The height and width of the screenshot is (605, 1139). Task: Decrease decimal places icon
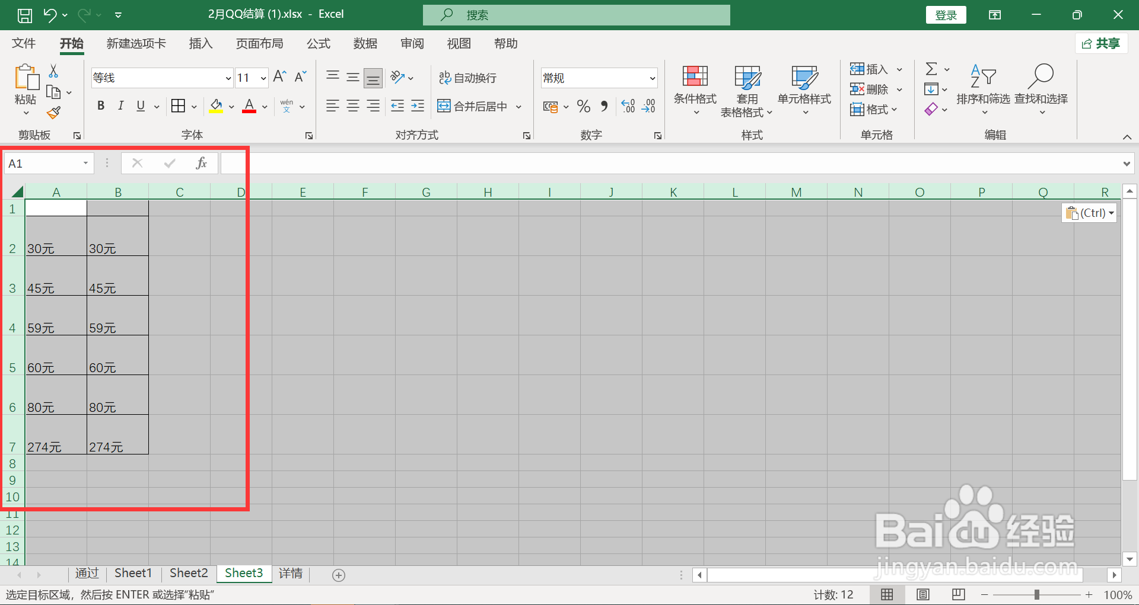tap(648, 107)
